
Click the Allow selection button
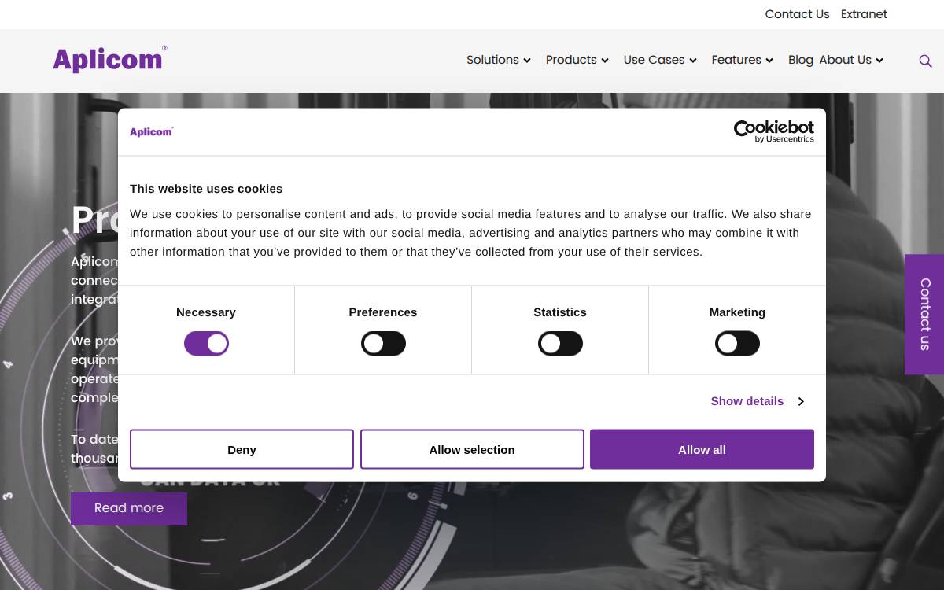(472, 449)
